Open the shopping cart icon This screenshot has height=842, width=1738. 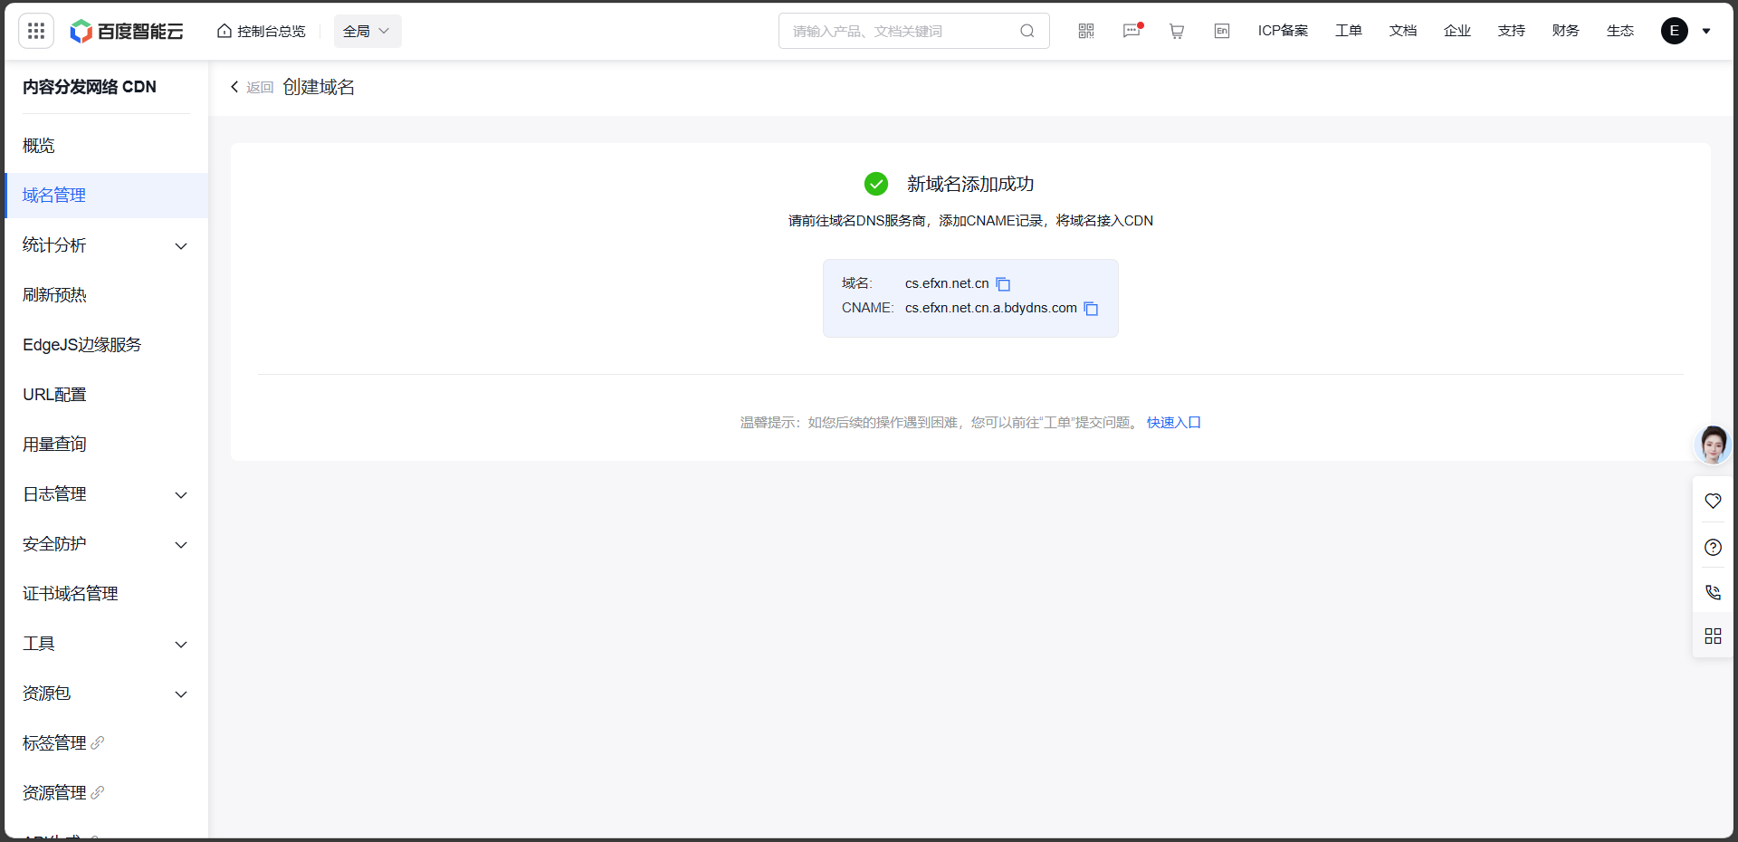coord(1177,31)
